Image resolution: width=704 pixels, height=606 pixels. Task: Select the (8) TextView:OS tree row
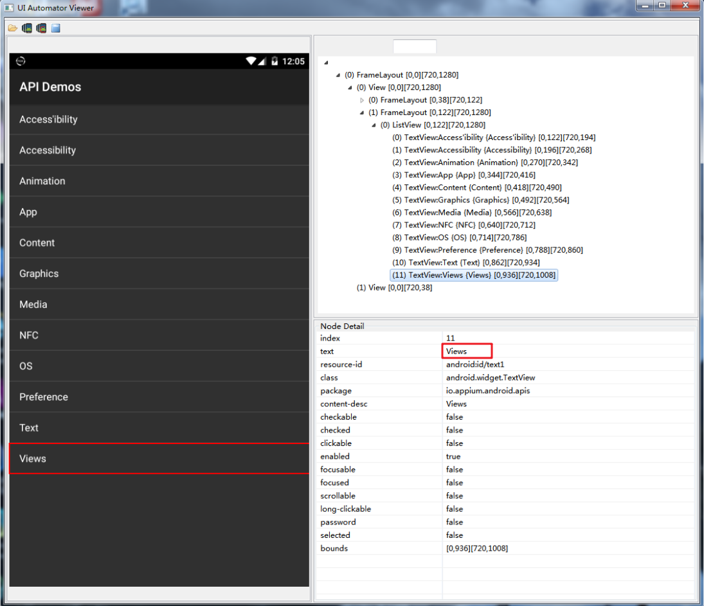[x=459, y=238]
